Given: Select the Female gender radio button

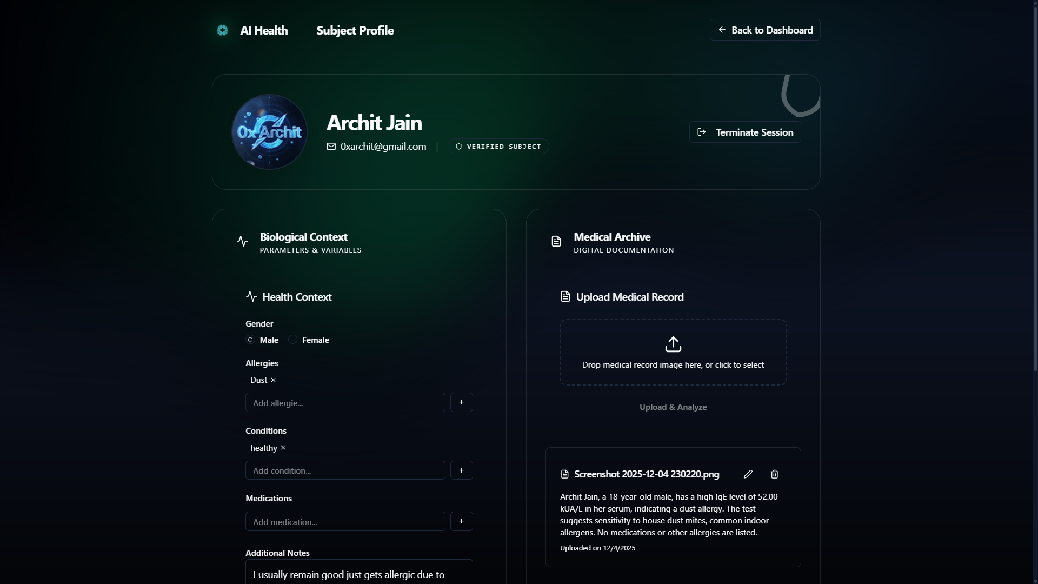Looking at the screenshot, I should tap(292, 340).
